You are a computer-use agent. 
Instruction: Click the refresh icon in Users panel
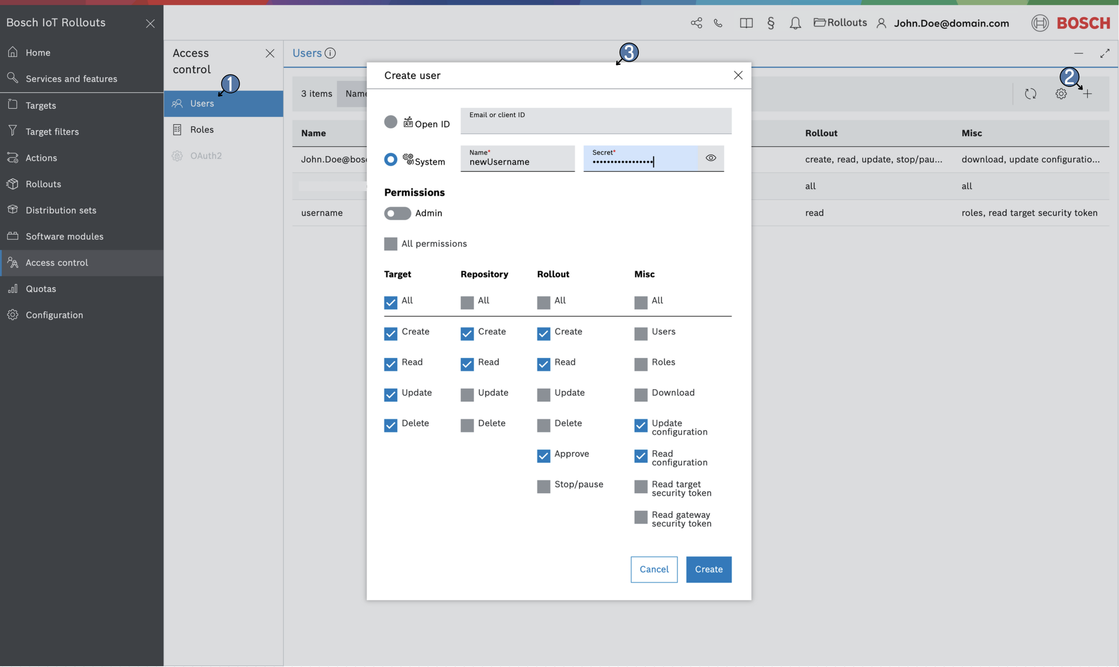pyautogui.click(x=1031, y=94)
